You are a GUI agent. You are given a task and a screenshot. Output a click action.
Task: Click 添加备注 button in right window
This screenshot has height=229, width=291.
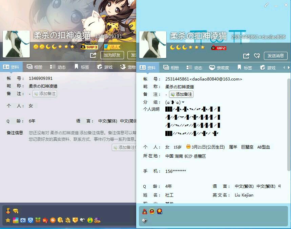181,94
